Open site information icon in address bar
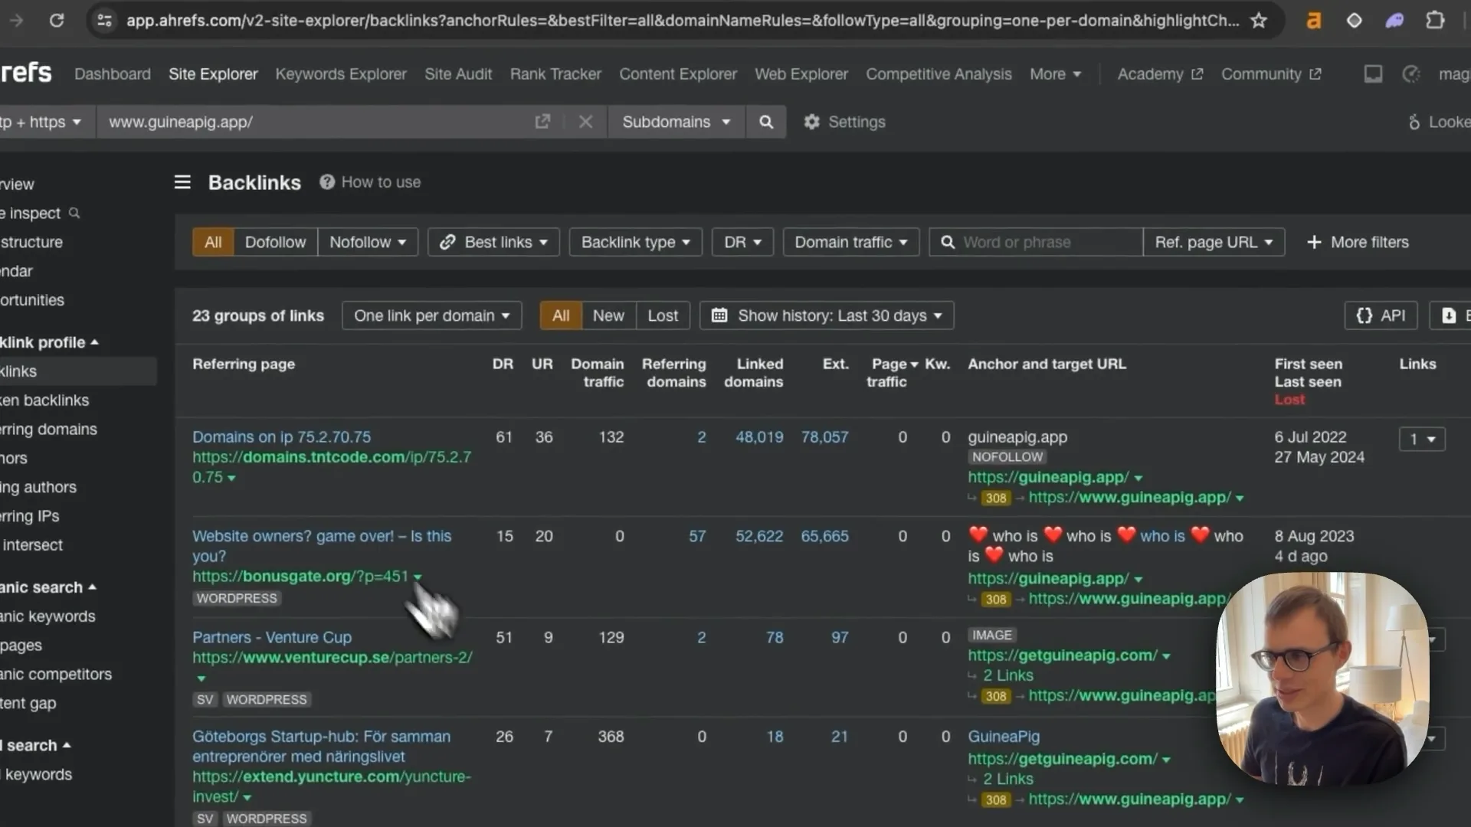 pyautogui.click(x=104, y=21)
